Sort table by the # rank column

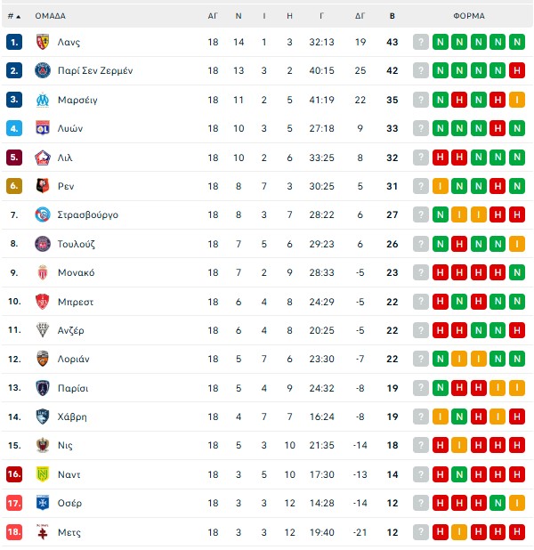pos(13,16)
